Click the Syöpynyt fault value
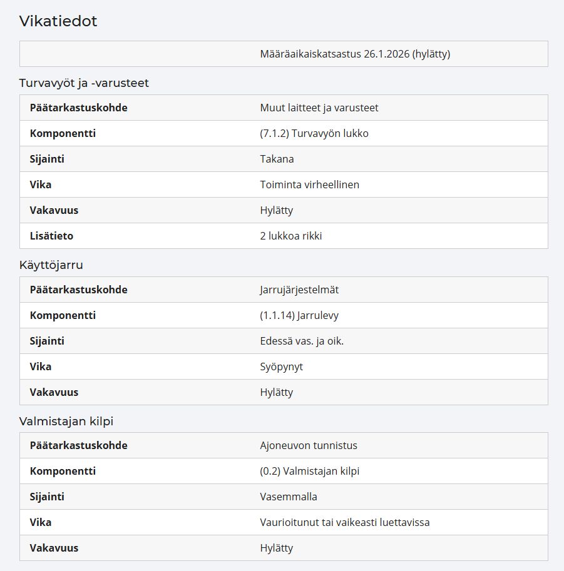The width and height of the screenshot is (564, 571). click(x=282, y=366)
